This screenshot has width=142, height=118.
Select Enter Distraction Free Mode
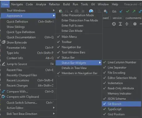(79, 20)
